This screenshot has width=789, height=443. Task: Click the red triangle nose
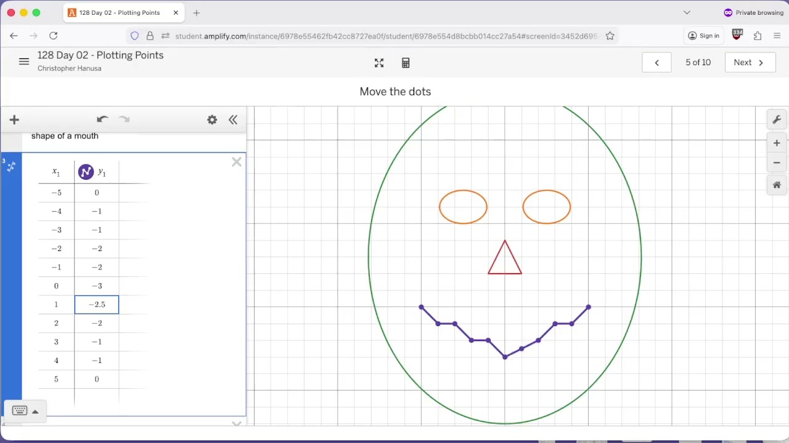505,258
